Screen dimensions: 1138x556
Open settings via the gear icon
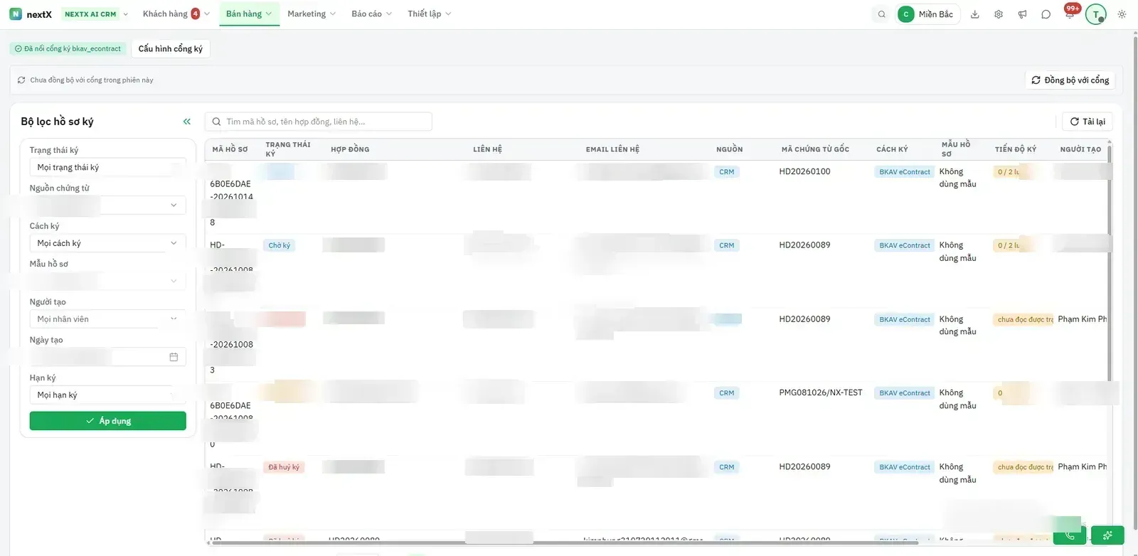tap(999, 14)
